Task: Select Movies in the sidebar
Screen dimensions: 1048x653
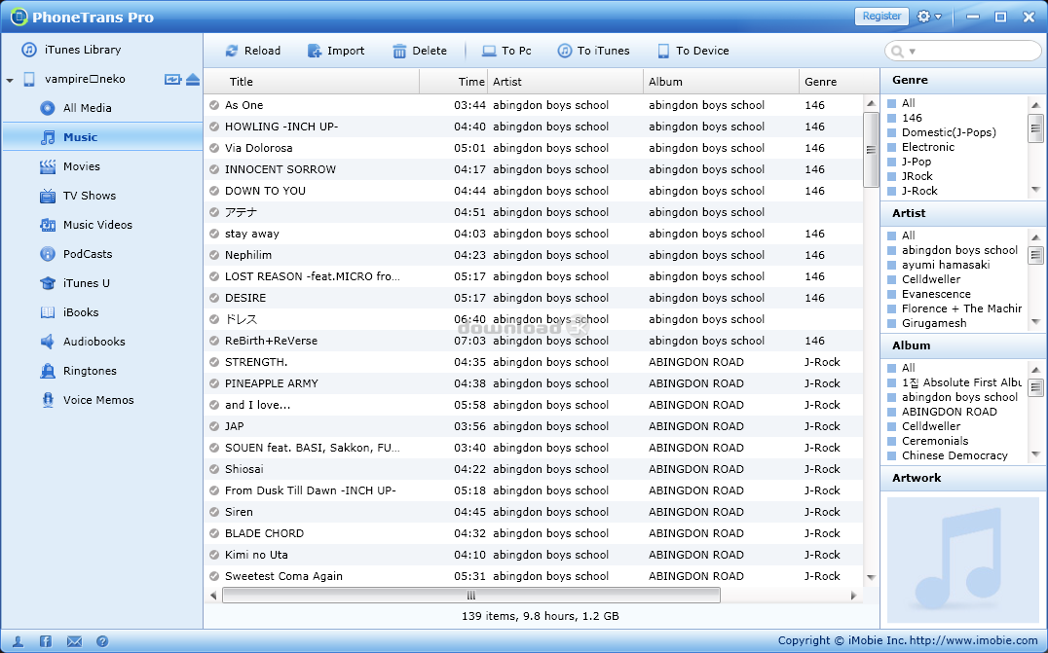Action: click(82, 166)
